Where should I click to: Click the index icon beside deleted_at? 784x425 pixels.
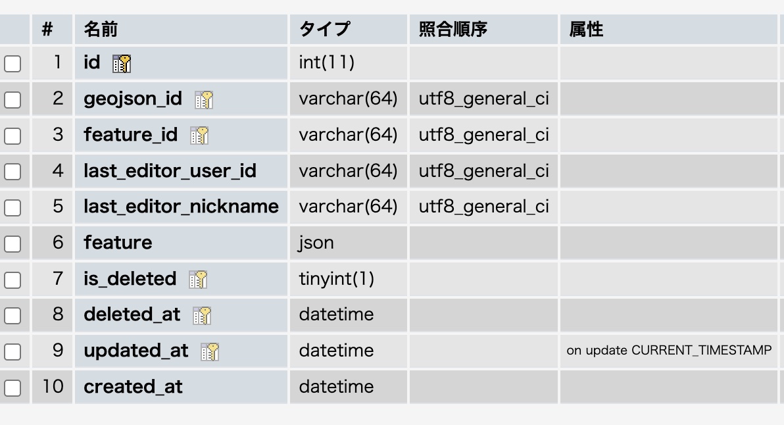pos(202,316)
